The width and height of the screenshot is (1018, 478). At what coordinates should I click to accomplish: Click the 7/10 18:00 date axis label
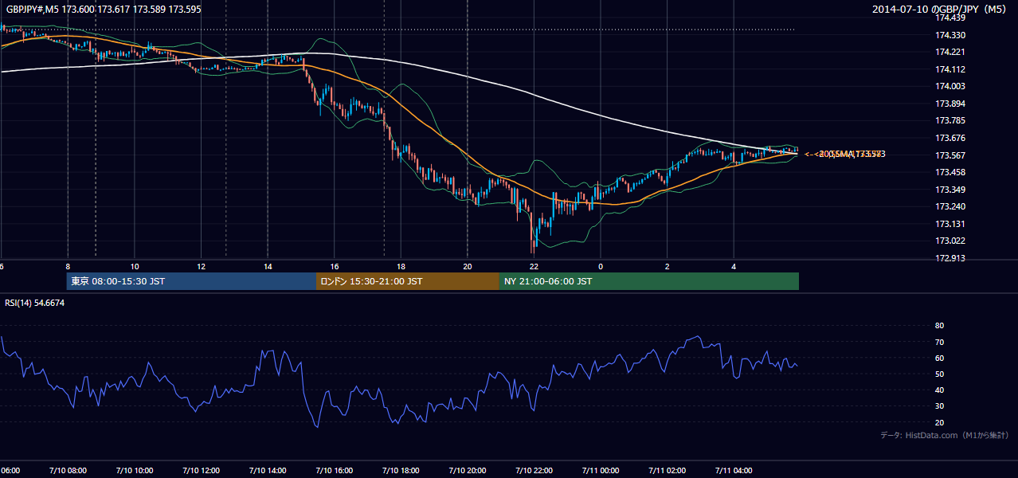click(401, 471)
